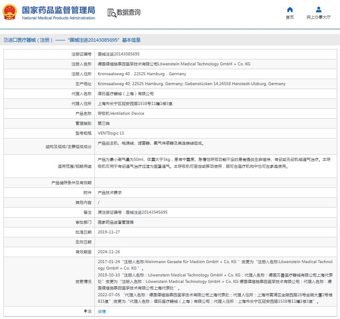Select approval date 2019-11-27
Screen dimensions: 340x319
pos(109,232)
